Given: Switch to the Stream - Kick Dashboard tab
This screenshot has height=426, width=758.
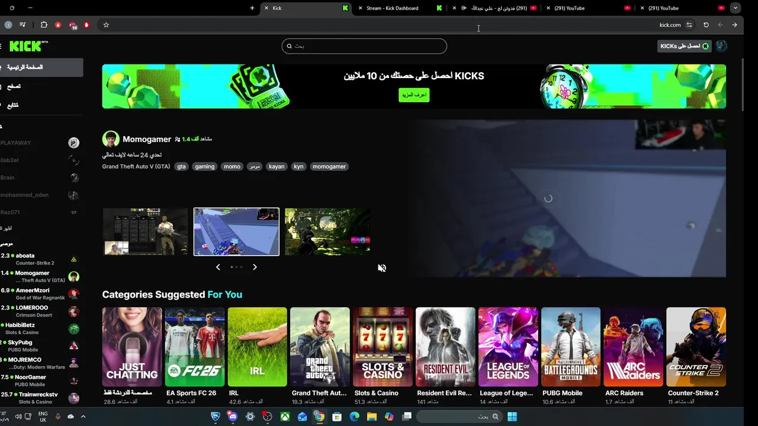Looking at the screenshot, I should tap(400, 8).
